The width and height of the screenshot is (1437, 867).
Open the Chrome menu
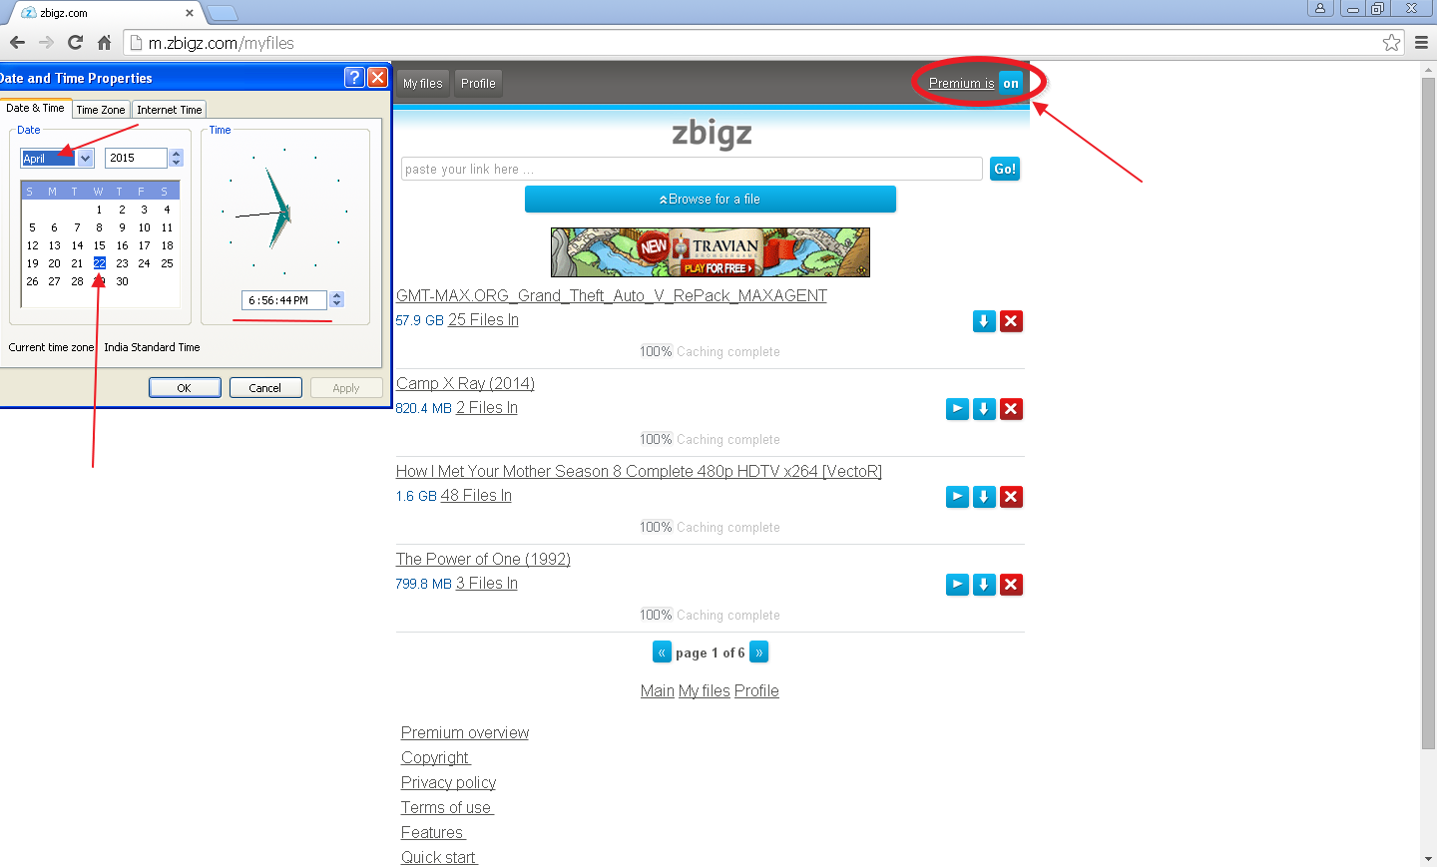point(1421,42)
